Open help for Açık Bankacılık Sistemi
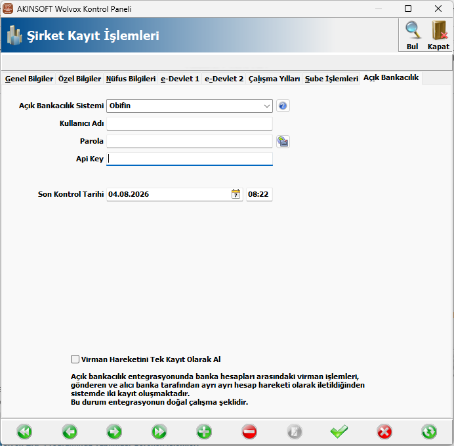This screenshot has width=454, height=446. [283, 106]
